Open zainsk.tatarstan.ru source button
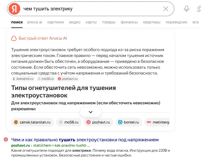Viewport: 201px width, 161px height. 33,122
